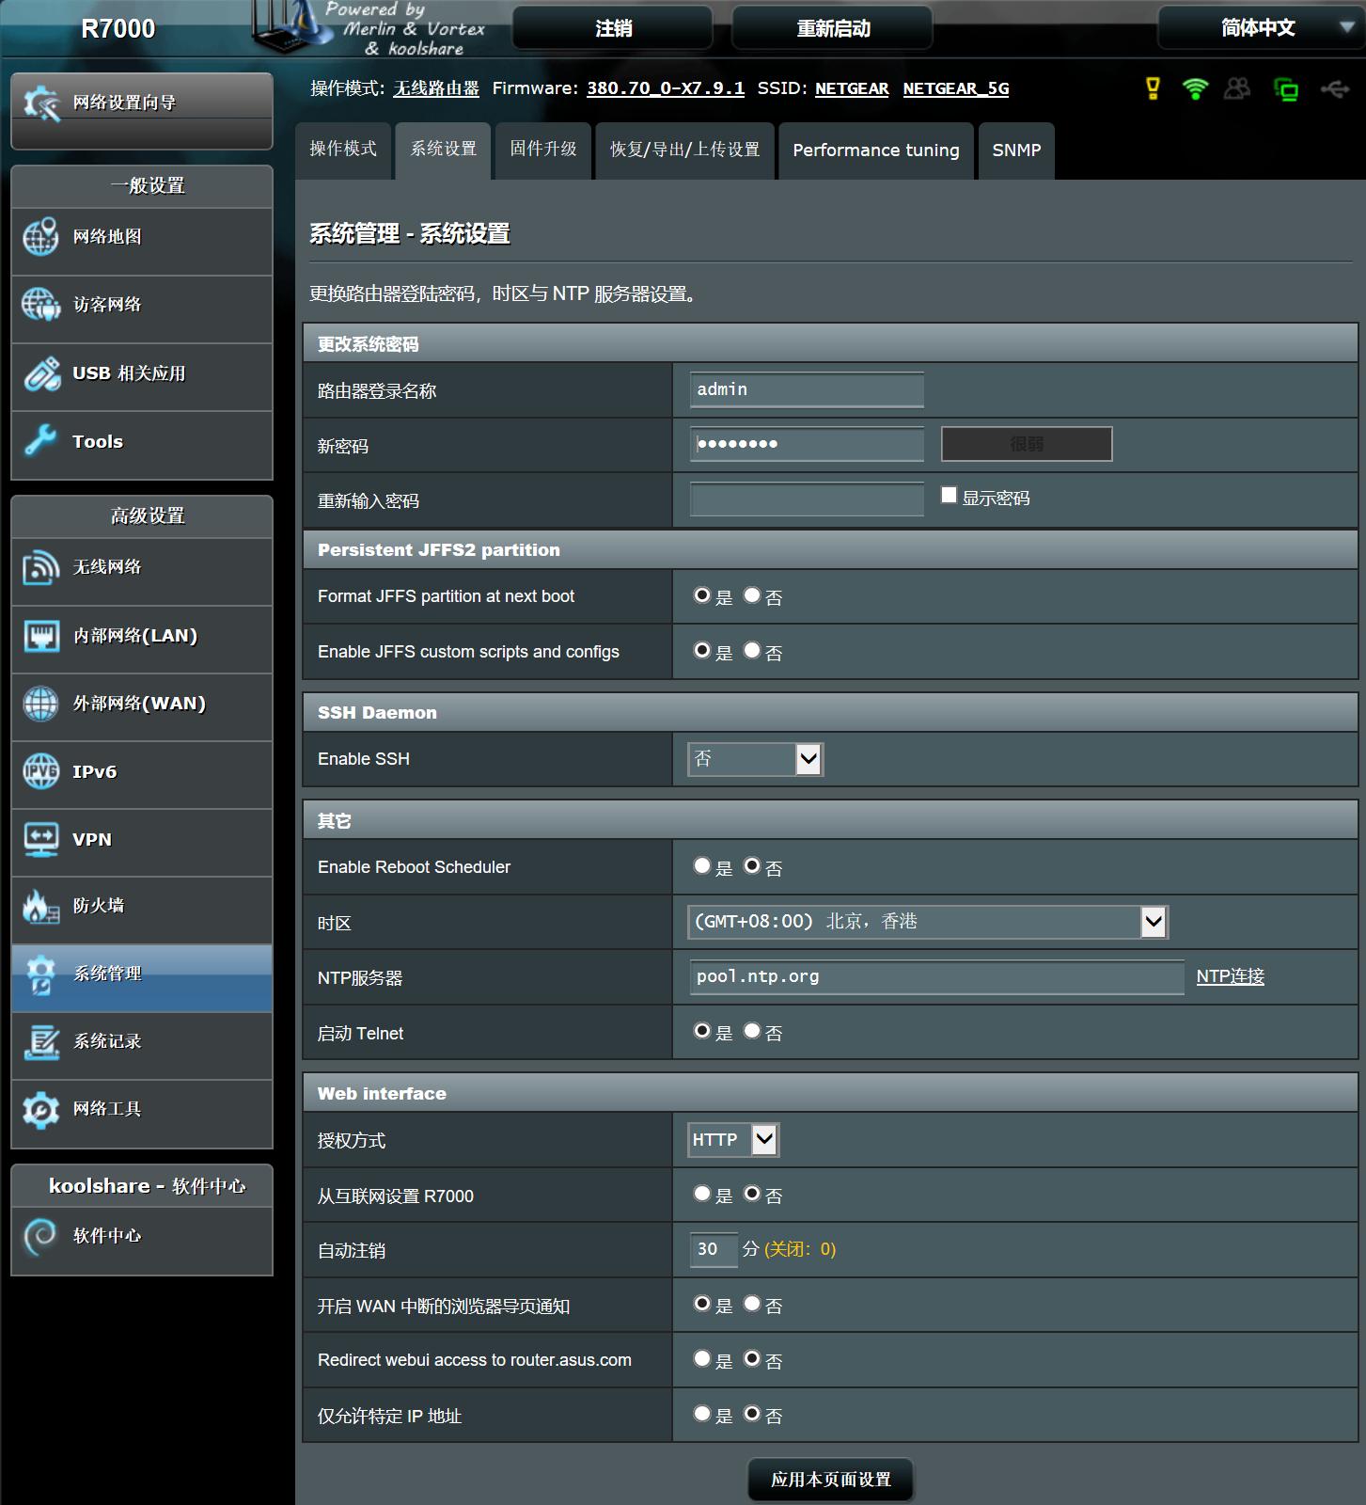The height and width of the screenshot is (1505, 1366).
Task: Open the System Log (系统记录) icon
Action: click(x=40, y=1041)
